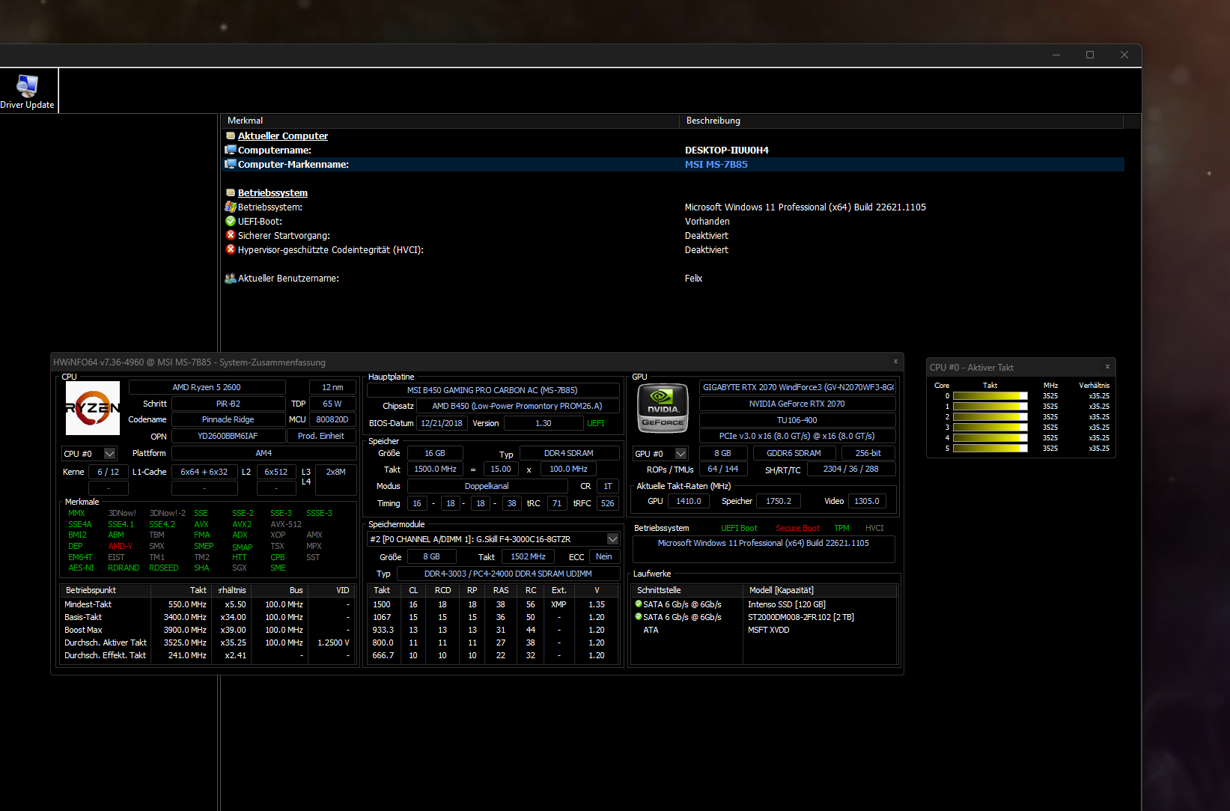The width and height of the screenshot is (1230, 811).
Task: Click the Pinnacle Ridge codename field
Action: 228,419
